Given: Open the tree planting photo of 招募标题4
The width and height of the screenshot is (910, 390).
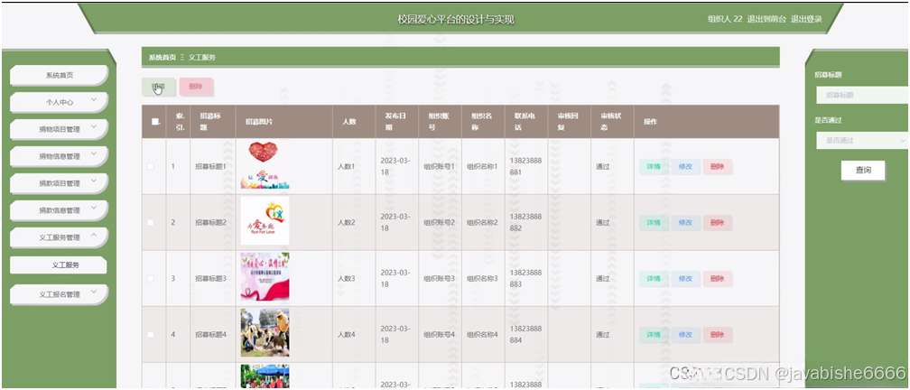Looking at the screenshot, I should [x=265, y=332].
